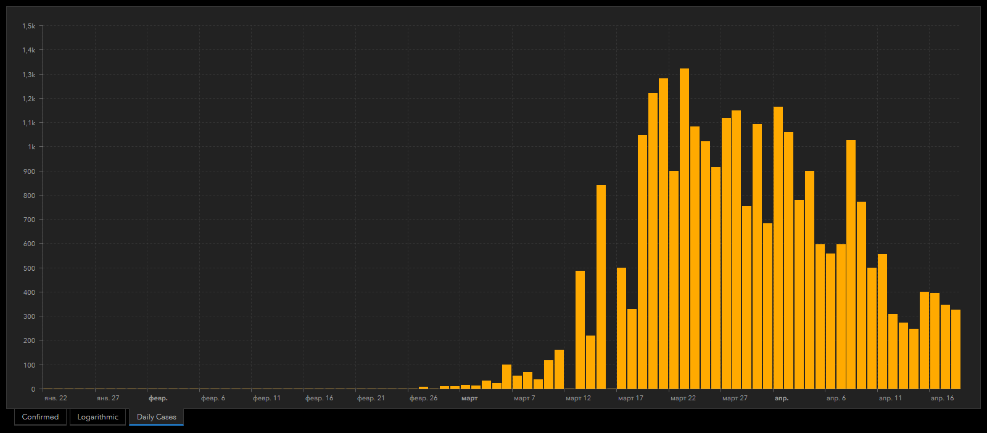
Task: Click the апр. 16 date label
Action: pyautogui.click(x=942, y=398)
